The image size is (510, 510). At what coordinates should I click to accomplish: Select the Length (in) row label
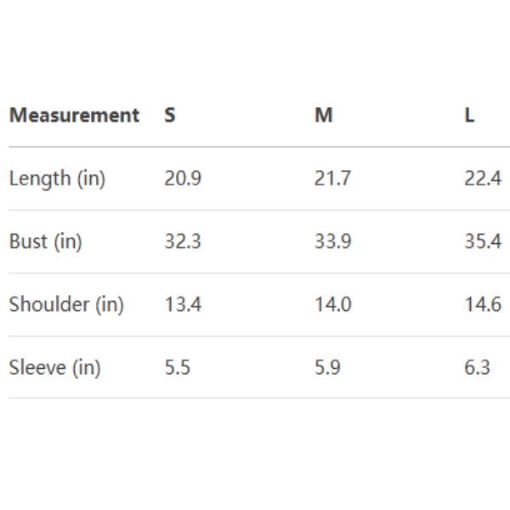coord(57,178)
